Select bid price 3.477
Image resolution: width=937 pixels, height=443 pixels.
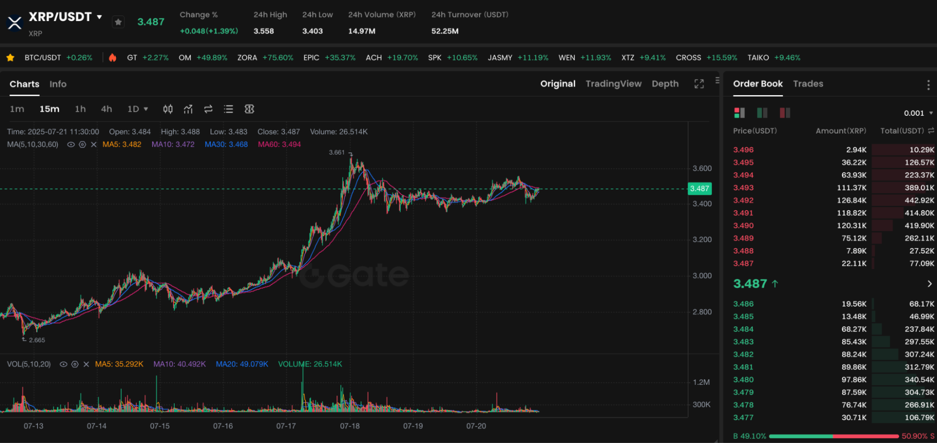tap(743, 417)
